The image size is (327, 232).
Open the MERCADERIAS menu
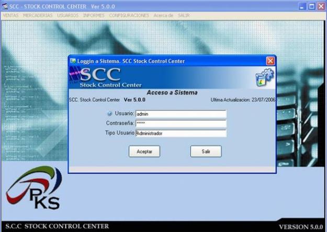pos(38,15)
